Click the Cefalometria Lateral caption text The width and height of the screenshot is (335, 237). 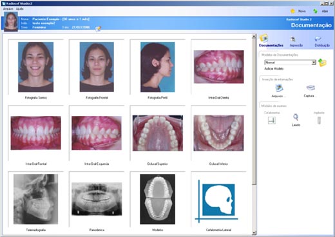coord(218,230)
